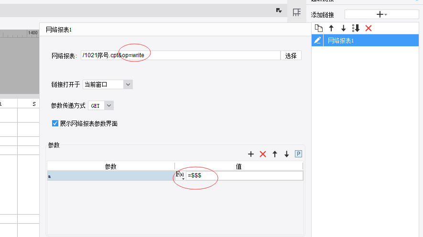
Task: Move parameter down with arrow icon
Action: click(x=286, y=154)
